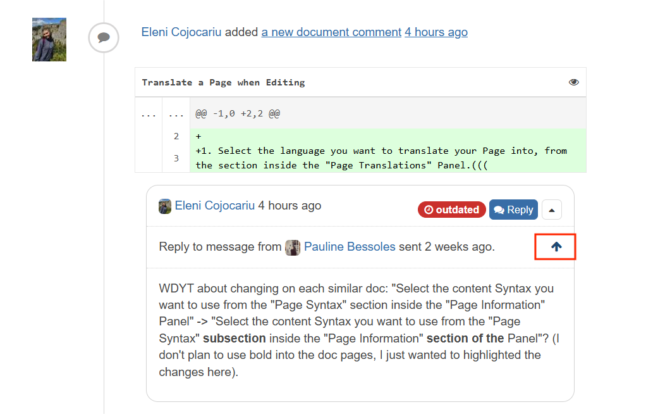Collapse the comment using the caret button
665x414 pixels.
(x=551, y=210)
